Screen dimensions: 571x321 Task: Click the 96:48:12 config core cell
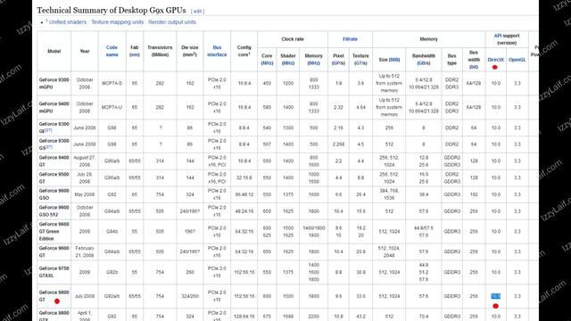pyautogui.click(x=244, y=194)
